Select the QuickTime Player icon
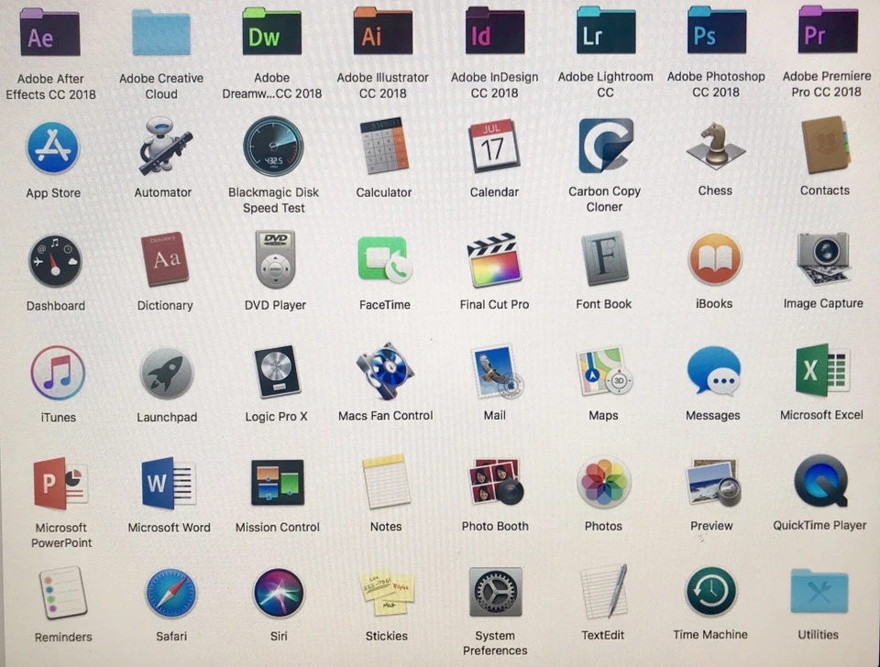This screenshot has width=880, height=667. click(820, 481)
